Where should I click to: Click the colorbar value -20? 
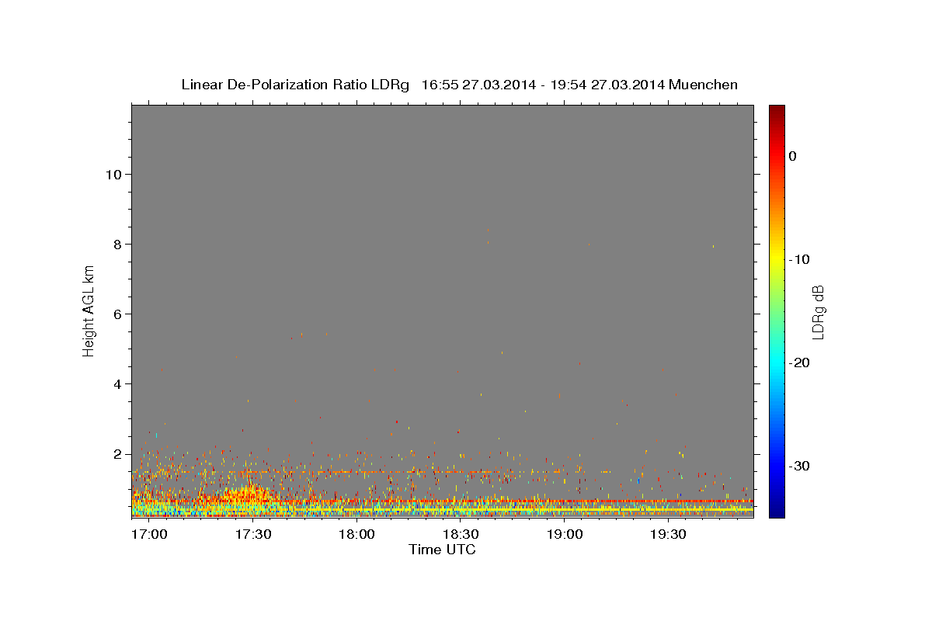(800, 363)
